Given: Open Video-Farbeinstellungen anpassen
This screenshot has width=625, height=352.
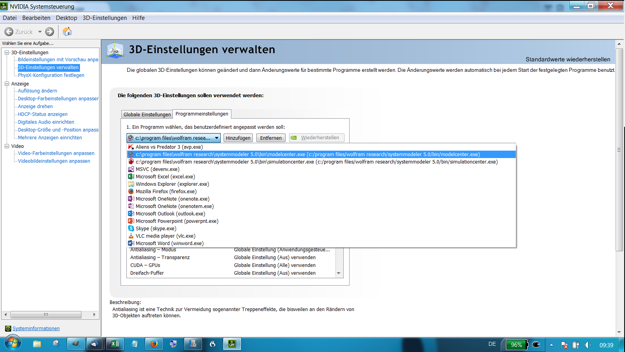Looking at the screenshot, I should pyautogui.click(x=56, y=153).
